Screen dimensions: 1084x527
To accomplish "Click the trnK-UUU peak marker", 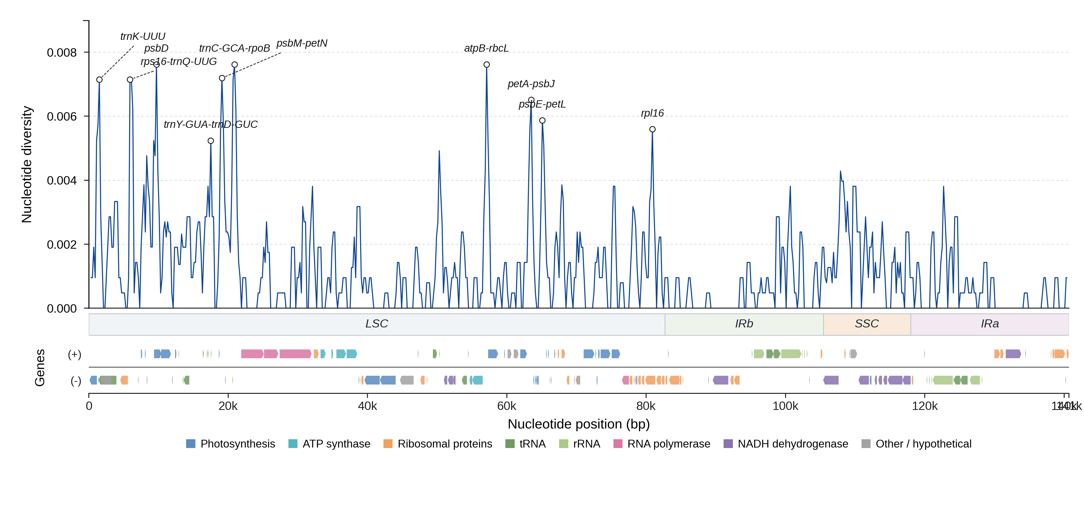I will pos(99,79).
